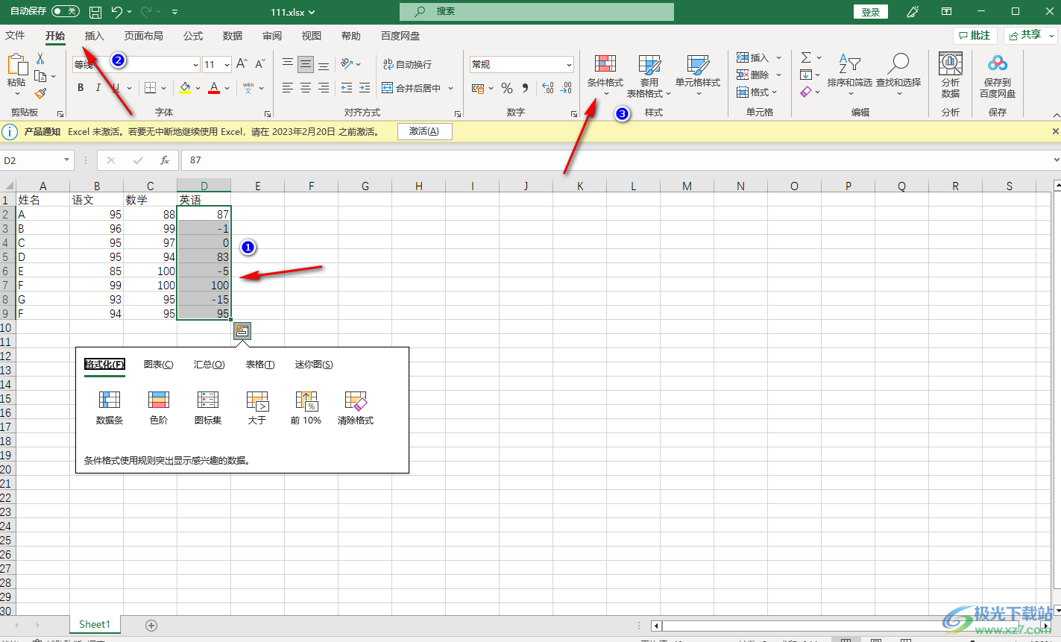Click the Increase Font Size icon

point(242,65)
